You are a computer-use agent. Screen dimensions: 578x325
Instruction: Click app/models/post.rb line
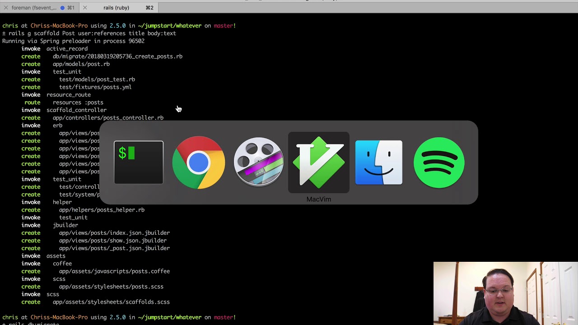(81, 64)
